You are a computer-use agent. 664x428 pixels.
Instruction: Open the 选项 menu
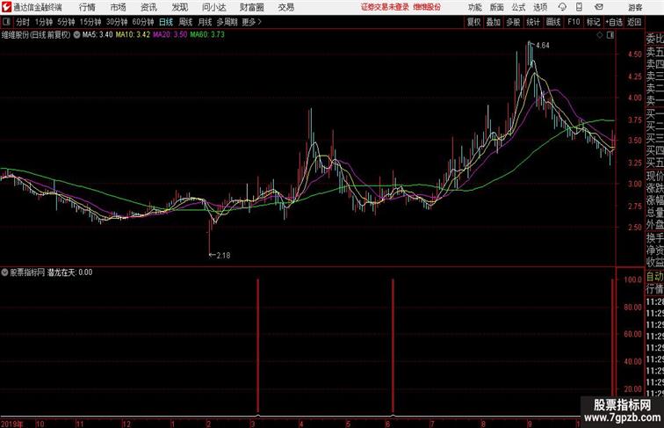pos(540,7)
